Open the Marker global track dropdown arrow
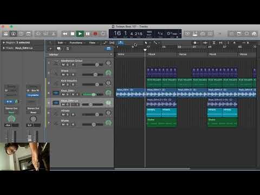This screenshot has width=260, height=195. [x=111, y=54]
